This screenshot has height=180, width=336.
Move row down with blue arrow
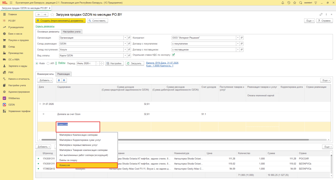[64, 80]
